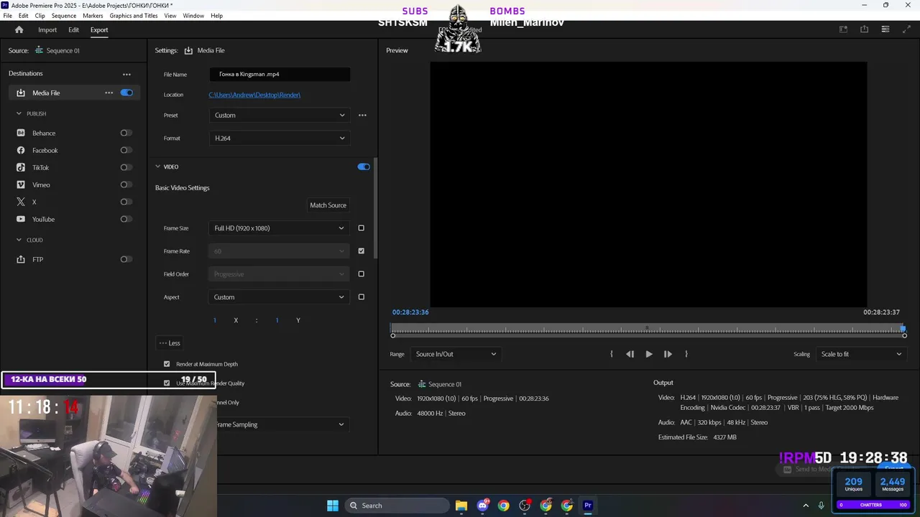Open the workspaces list icon in header
The image size is (920, 517).
(844, 29)
